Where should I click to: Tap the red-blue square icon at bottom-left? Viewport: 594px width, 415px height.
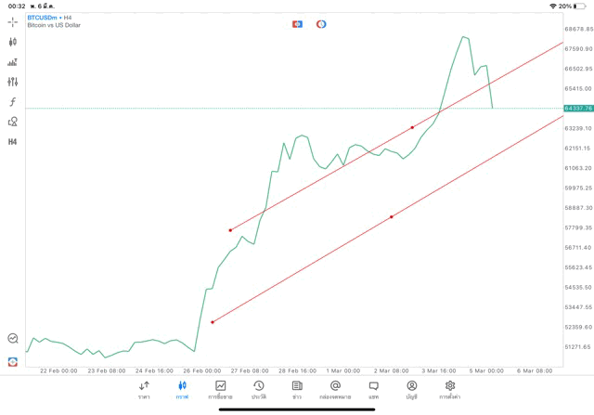(13, 361)
